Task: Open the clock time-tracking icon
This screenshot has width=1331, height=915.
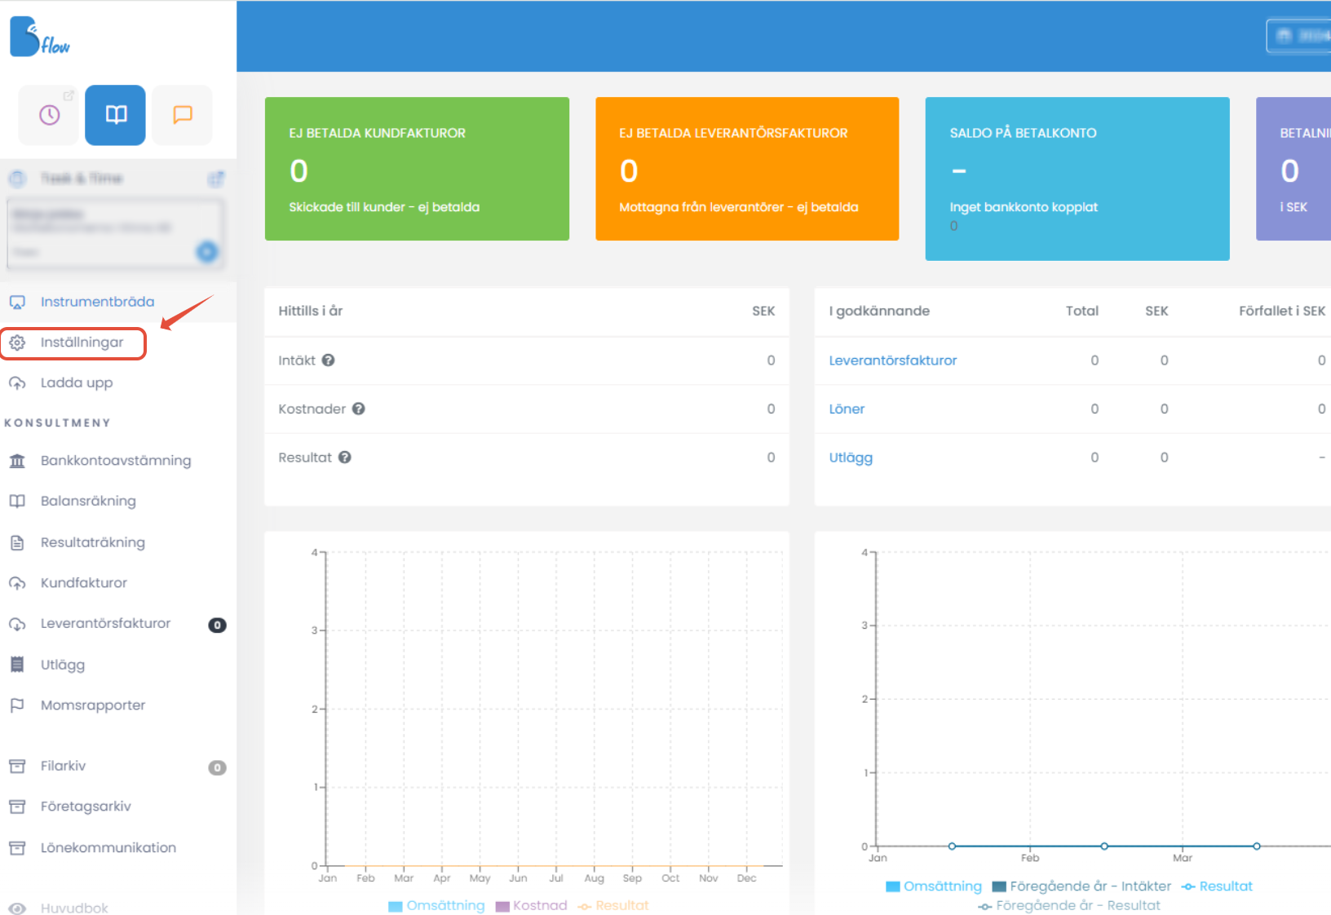Action: click(x=49, y=115)
